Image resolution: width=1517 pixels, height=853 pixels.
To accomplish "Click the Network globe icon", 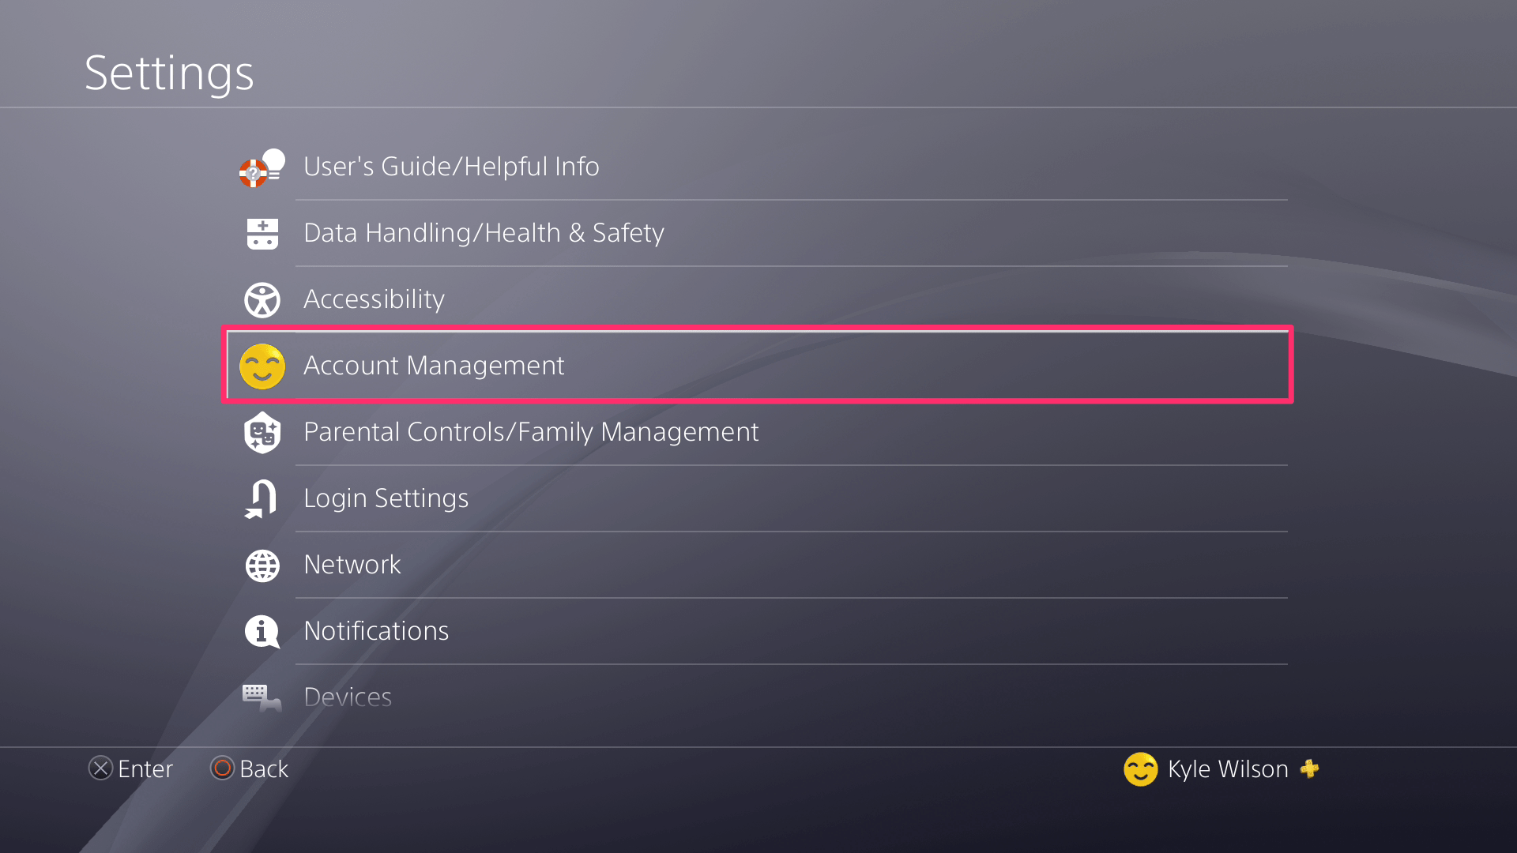I will [x=262, y=566].
